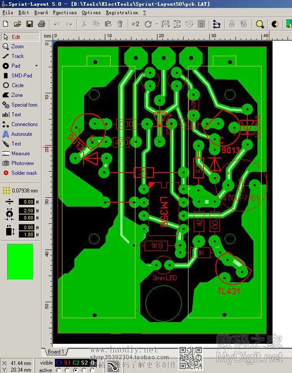Select the Track drawing tool
The image size is (292, 373).
tap(18, 56)
